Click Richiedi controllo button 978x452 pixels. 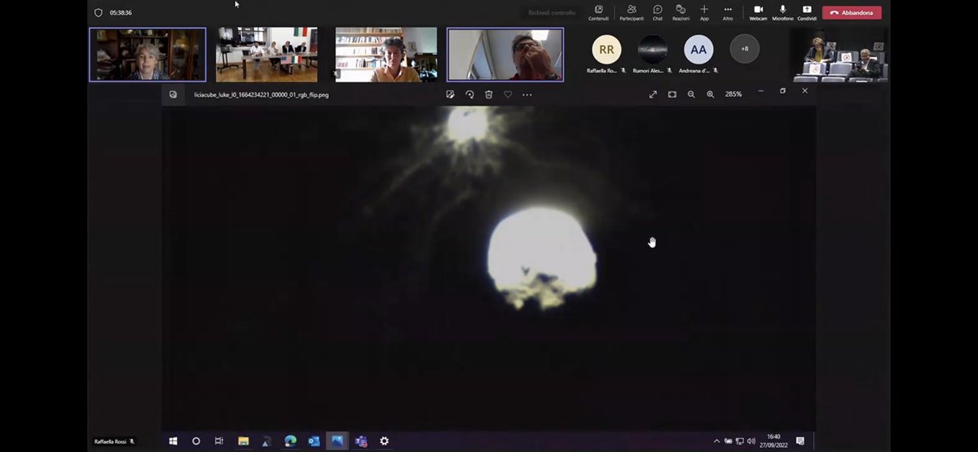[551, 13]
